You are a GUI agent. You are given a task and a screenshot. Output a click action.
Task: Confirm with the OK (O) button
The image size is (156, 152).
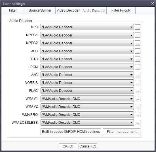68,146
